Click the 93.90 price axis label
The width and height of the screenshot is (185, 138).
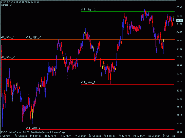coord(180,57)
